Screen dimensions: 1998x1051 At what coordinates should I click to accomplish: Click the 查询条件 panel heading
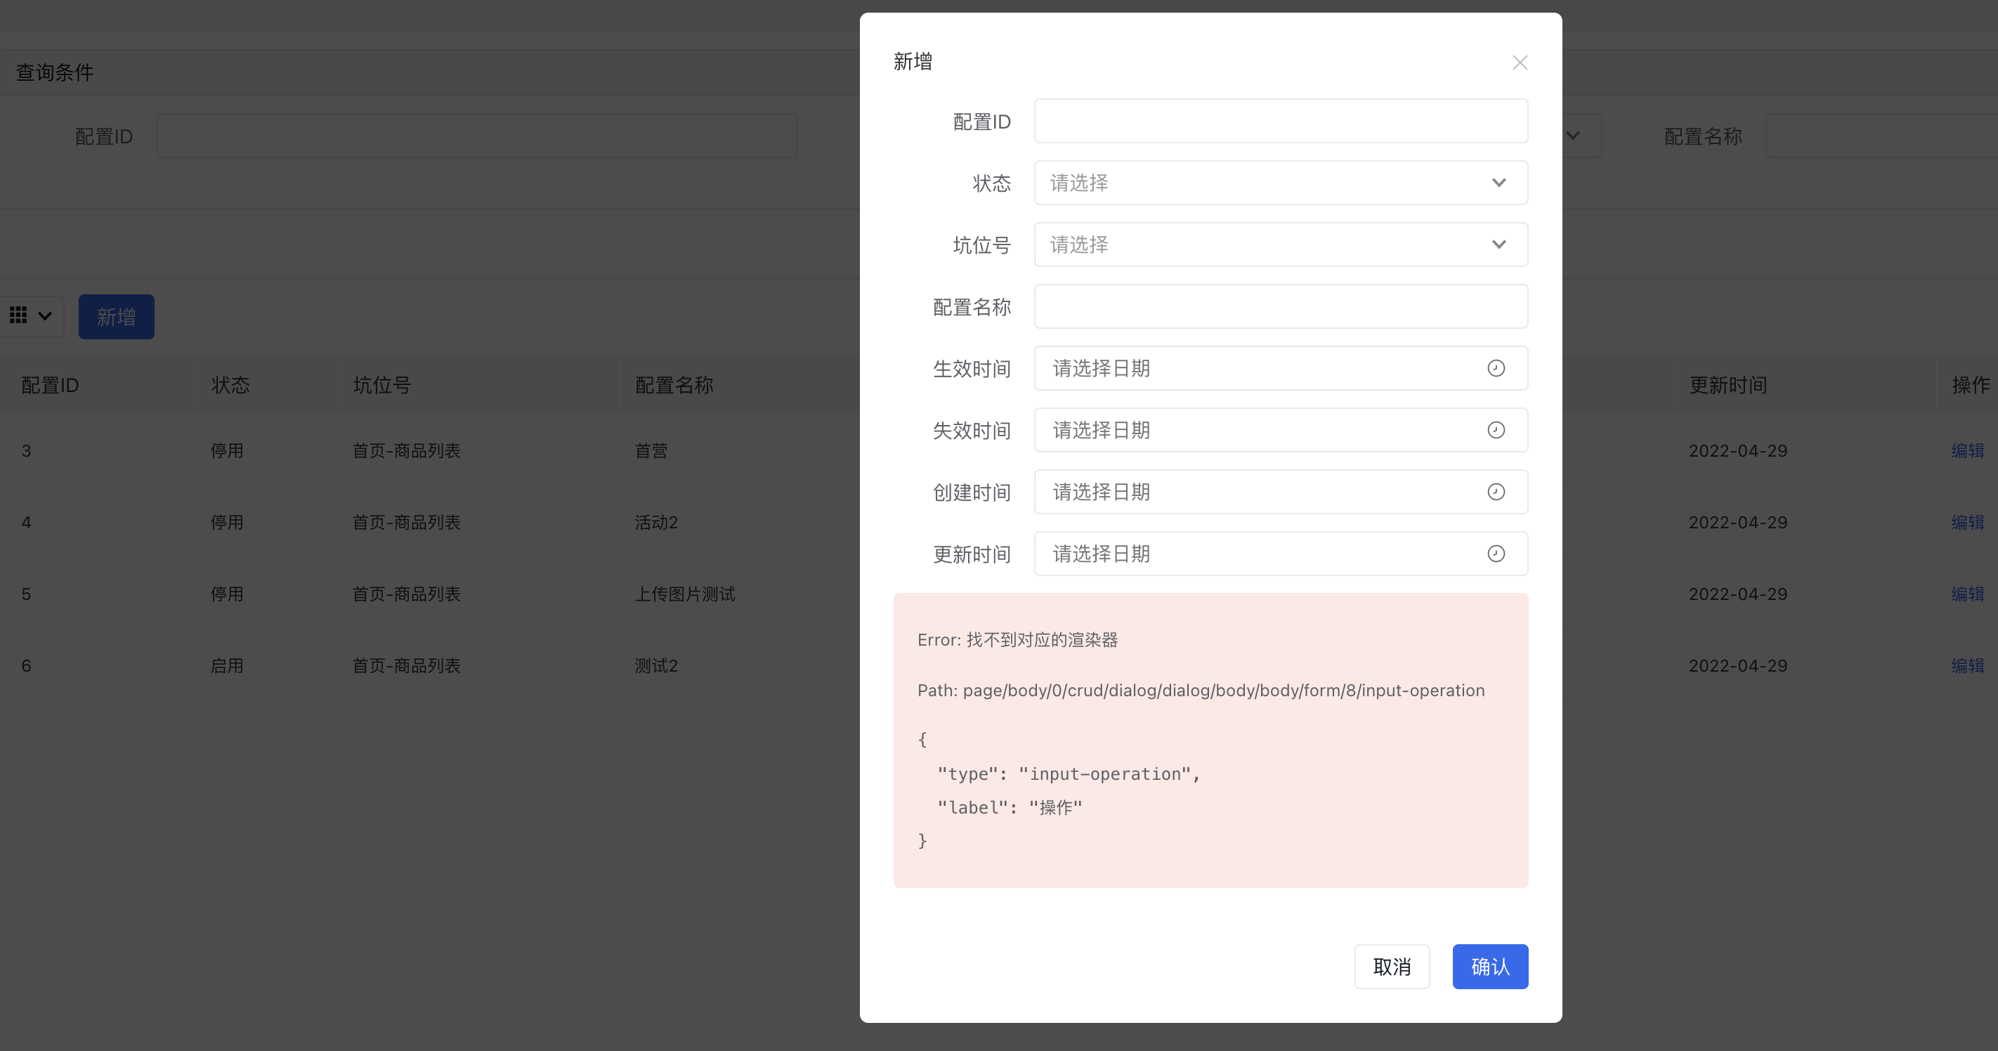(x=55, y=73)
